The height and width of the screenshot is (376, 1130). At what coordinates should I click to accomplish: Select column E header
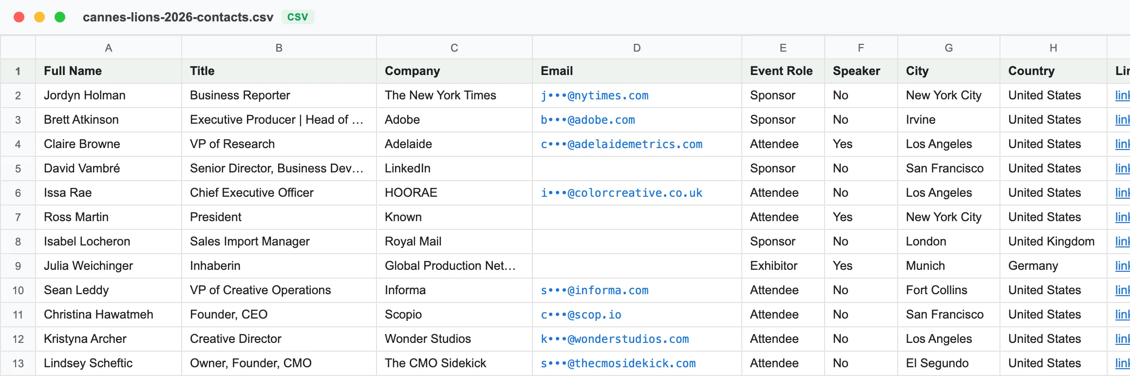(x=783, y=48)
